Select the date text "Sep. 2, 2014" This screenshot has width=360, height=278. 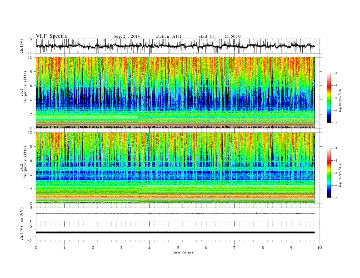pos(127,36)
